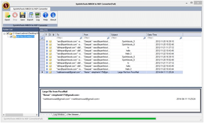Click the Open folder icon
204x123 pixels.
[7, 15]
